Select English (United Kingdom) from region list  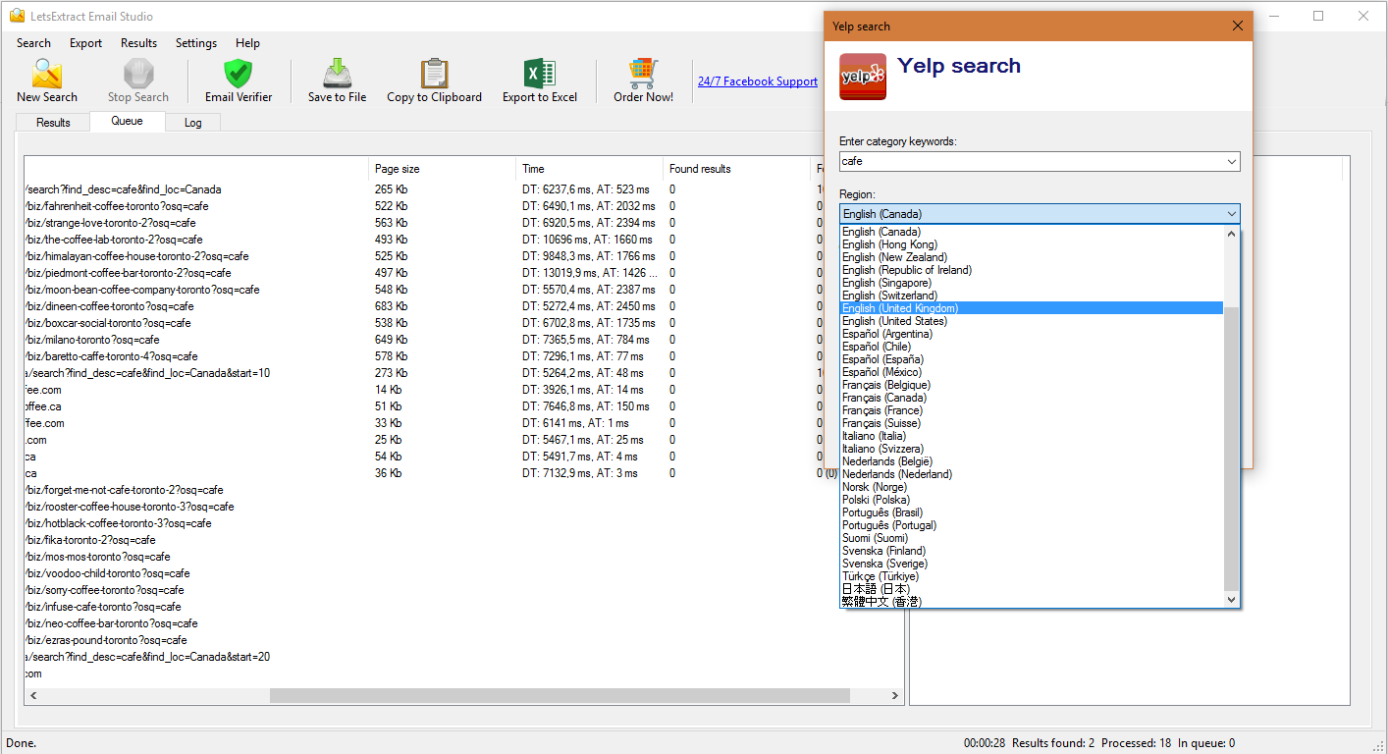900,308
